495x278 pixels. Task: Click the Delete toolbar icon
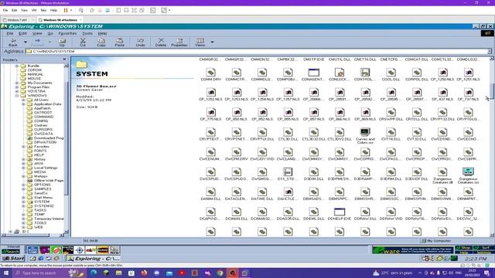click(161, 42)
